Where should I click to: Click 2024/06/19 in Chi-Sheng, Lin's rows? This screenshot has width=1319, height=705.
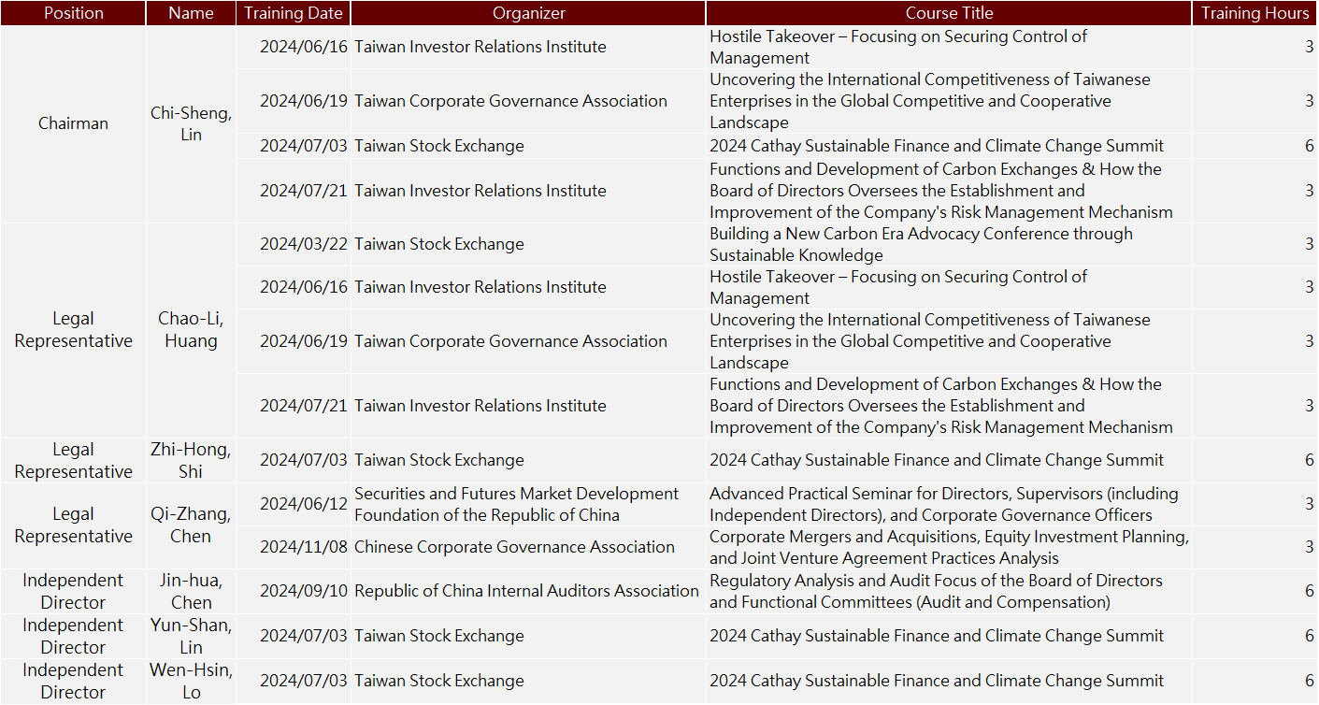click(303, 101)
